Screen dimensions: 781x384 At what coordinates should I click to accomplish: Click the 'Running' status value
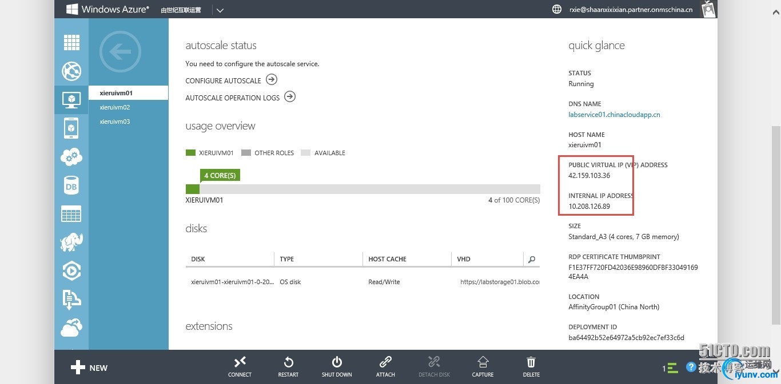point(581,84)
